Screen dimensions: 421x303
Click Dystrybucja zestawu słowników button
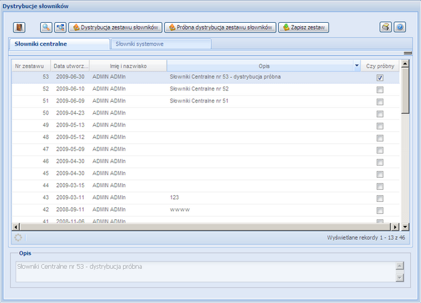pyautogui.click(x=115, y=27)
